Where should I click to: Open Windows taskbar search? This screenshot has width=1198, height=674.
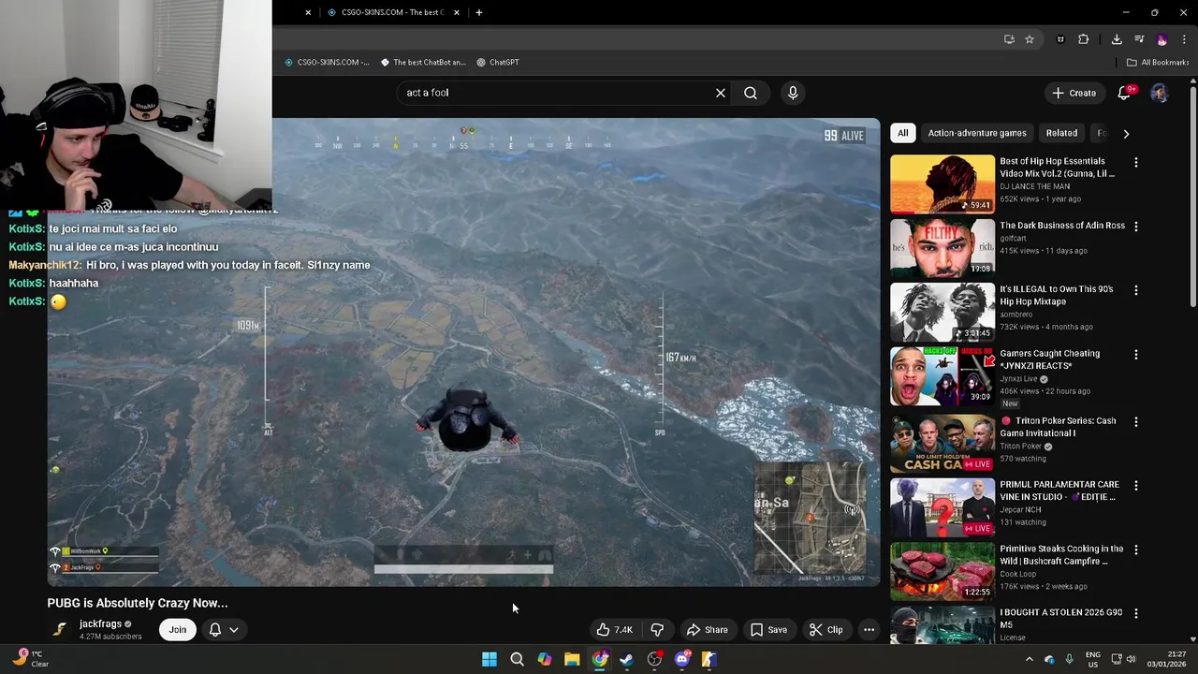point(517,660)
